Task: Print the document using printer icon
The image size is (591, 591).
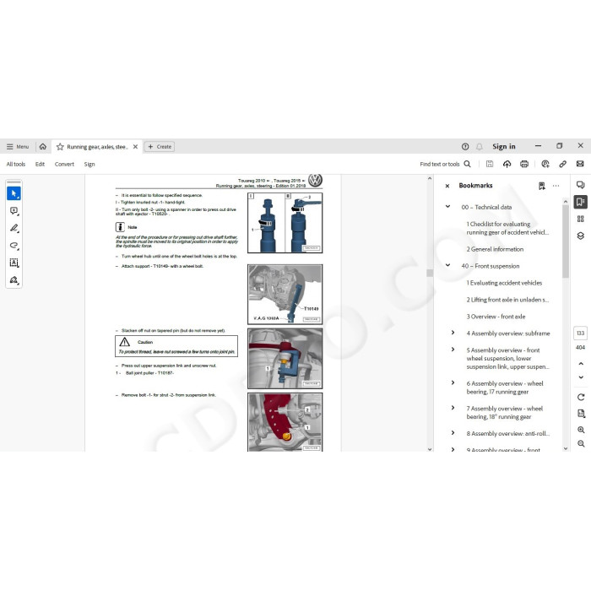Action: [x=524, y=164]
